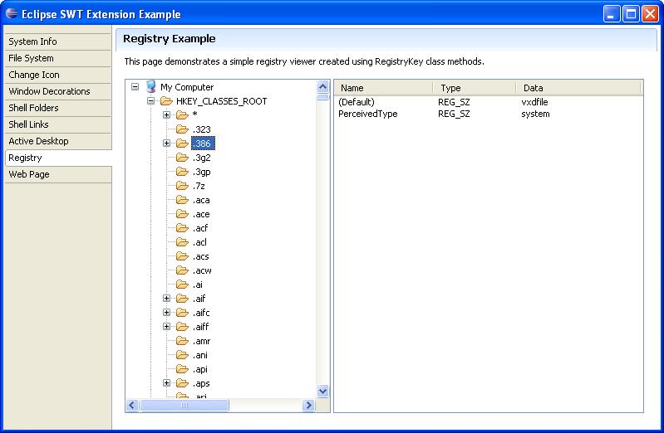Collapse the HKEY_CLASSES_ROOT node
Screen dimensions: 664x433
(x=150, y=101)
